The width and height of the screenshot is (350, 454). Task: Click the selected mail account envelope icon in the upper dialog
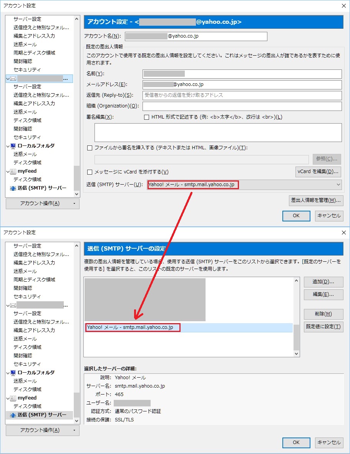click(13, 78)
